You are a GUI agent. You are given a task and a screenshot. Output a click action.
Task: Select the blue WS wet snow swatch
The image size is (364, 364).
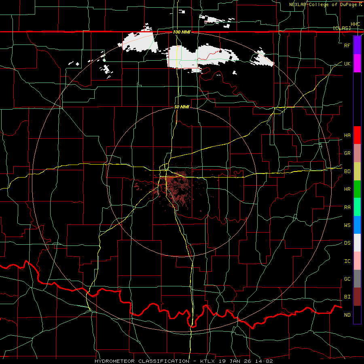point(357,225)
